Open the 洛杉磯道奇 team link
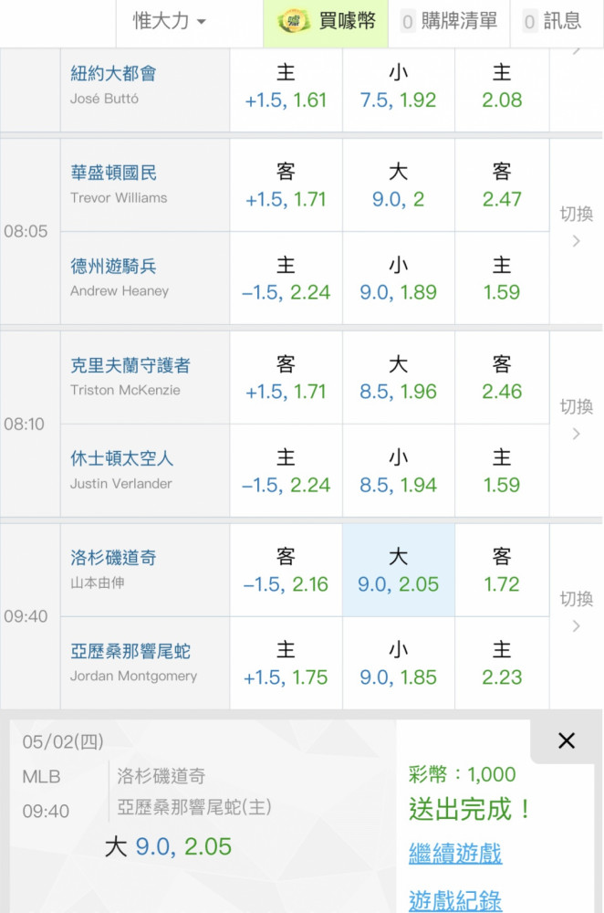This screenshot has width=604, height=913. pyautogui.click(x=113, y=557)
